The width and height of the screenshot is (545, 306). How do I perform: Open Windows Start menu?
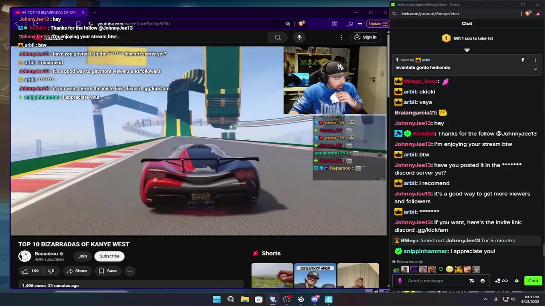pos(217,299)
